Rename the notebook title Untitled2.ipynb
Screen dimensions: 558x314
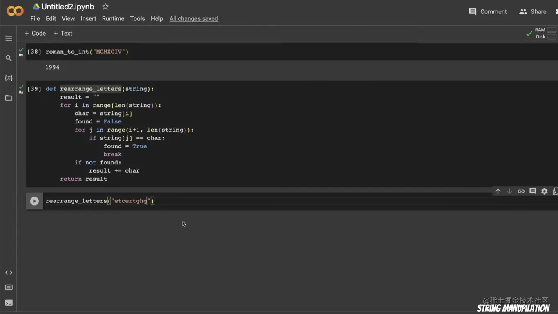(68, 7)
